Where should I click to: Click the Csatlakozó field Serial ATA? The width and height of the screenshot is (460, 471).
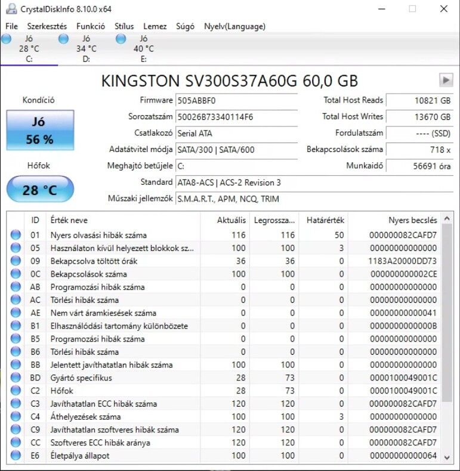coord(236,133)
